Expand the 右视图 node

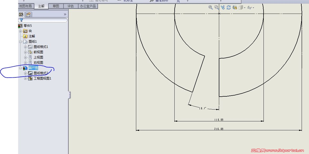(25, 63)
